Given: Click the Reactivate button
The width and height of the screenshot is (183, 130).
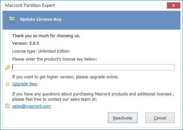Looking at the screenshot, I should (x=123, y=118).
